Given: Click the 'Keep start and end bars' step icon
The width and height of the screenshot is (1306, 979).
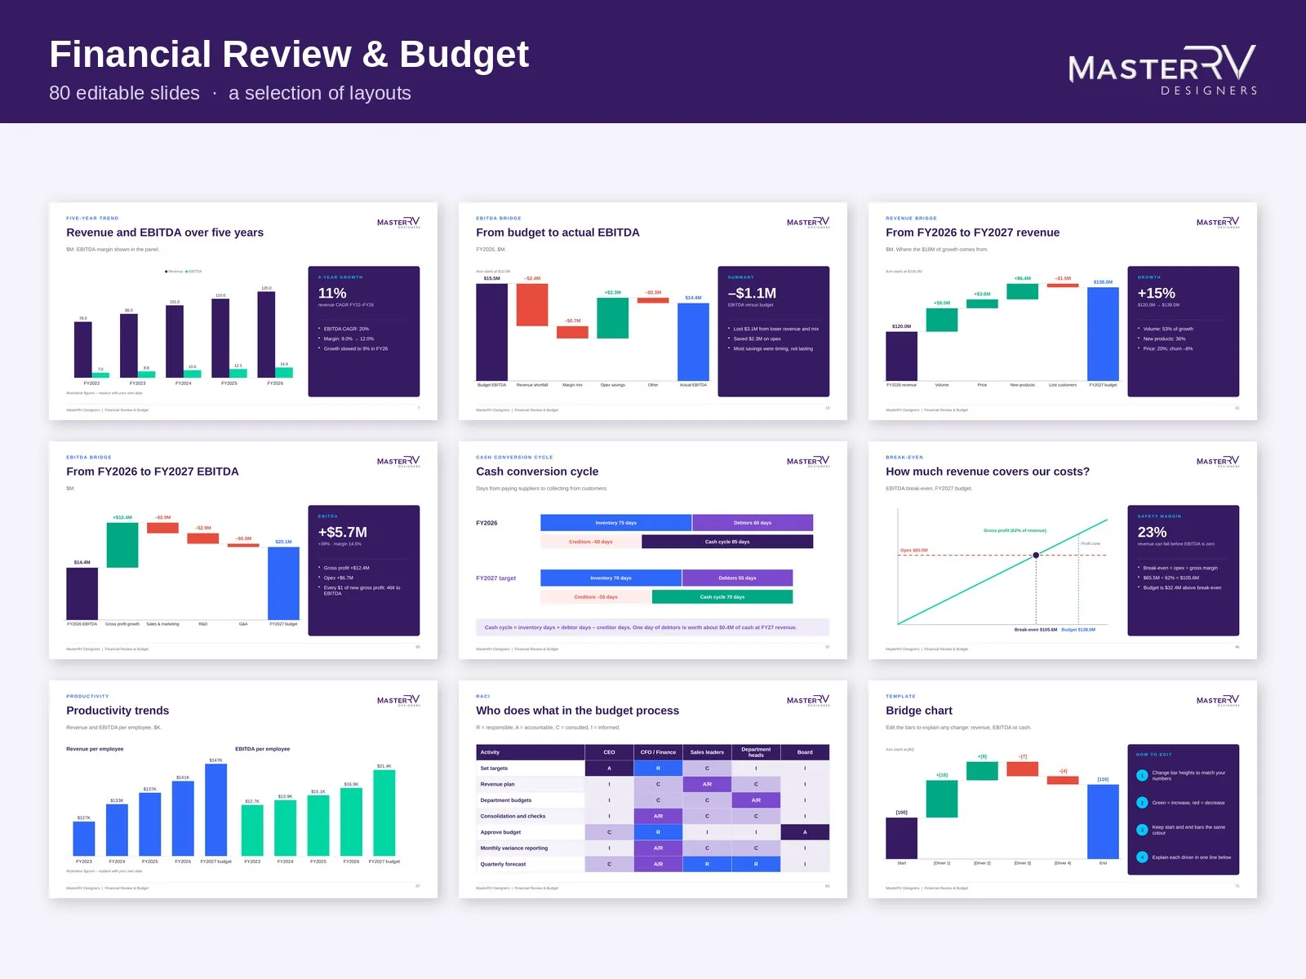Looking at the screenshot, I should tap(1142, 830).
